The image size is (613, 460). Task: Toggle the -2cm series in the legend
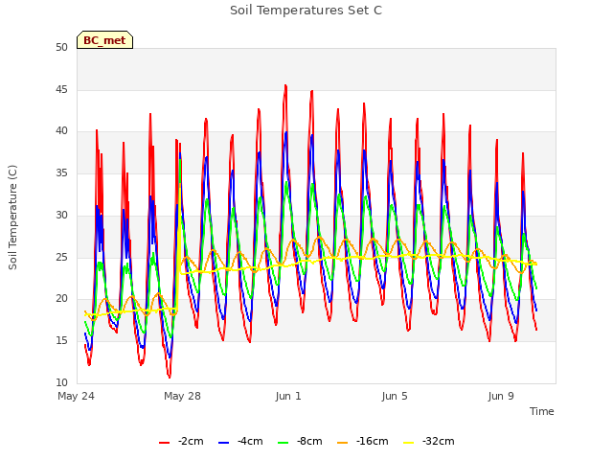[x=181, y=441]
